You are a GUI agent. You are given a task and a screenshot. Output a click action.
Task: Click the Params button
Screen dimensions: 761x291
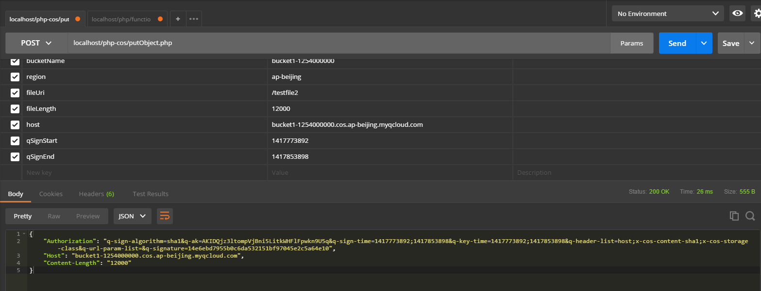point(631,43)
